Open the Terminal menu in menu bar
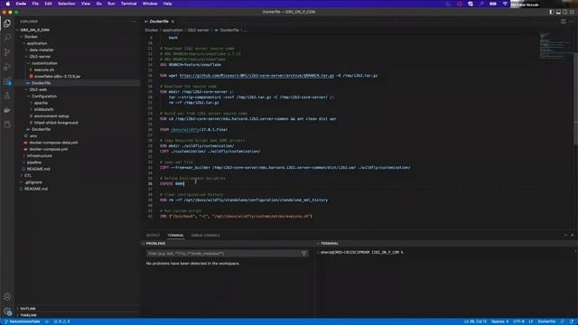578x325 pixels. (x=128, y=4)
